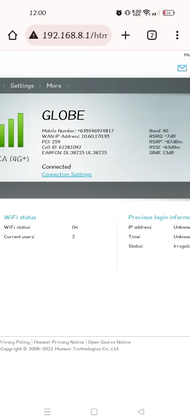190x420 pixels.
Task: Open the SMS envelope icon
Action: pyautogui.click(x=182, y=68)
